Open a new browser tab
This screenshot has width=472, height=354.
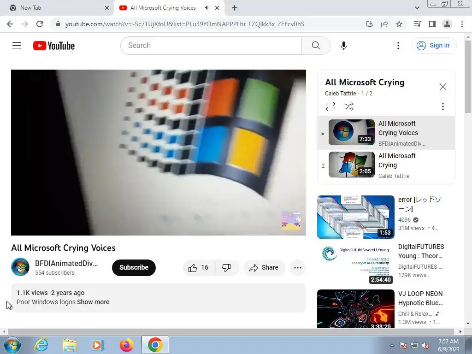[x=235, y=8]
